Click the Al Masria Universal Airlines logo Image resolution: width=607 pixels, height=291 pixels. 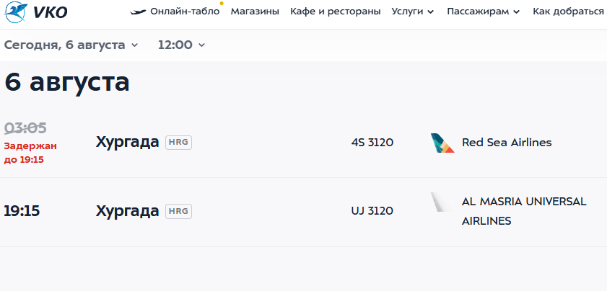pyautogui.click(x=442, y=202)
